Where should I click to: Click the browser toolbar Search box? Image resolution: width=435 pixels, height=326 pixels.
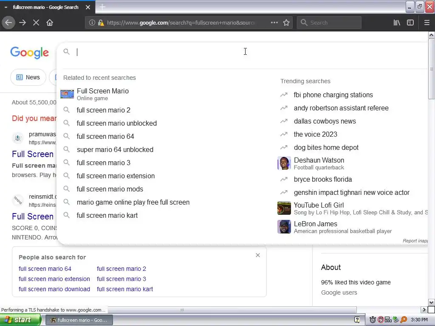click(329, 23)
